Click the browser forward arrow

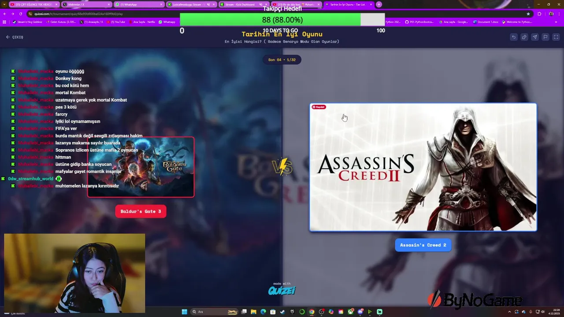point(12,14)
